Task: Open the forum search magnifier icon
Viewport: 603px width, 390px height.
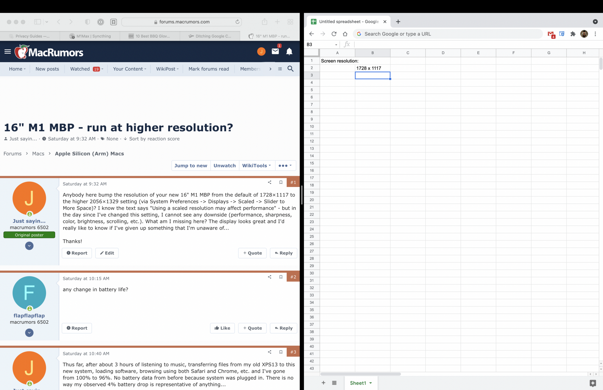Action: pyautogui.click(x=290, y=69)
